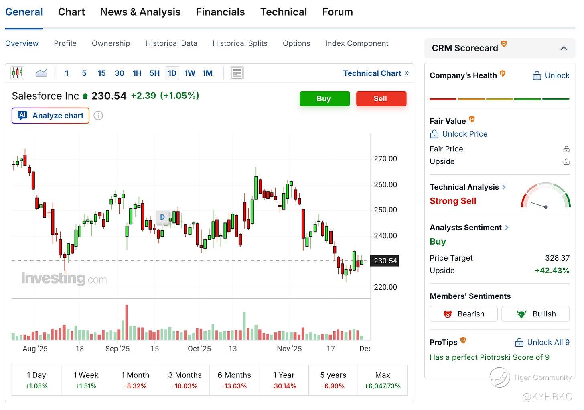This screenshot has height=410, width=584.
Task: Click the 230.54 current price label on axis
Action: point(385,261)
